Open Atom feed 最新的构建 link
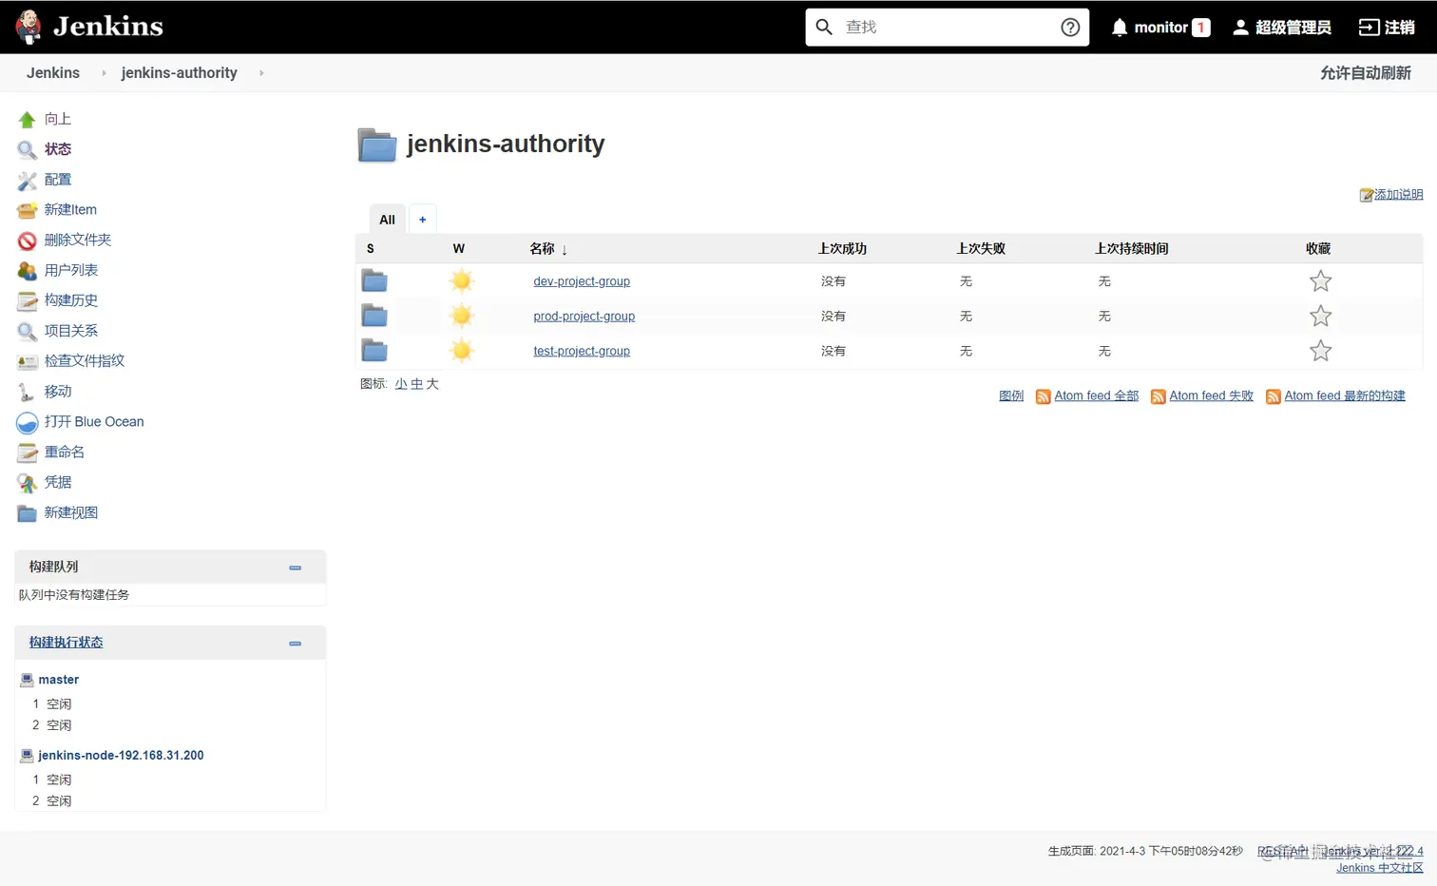 pos(1344,396)
